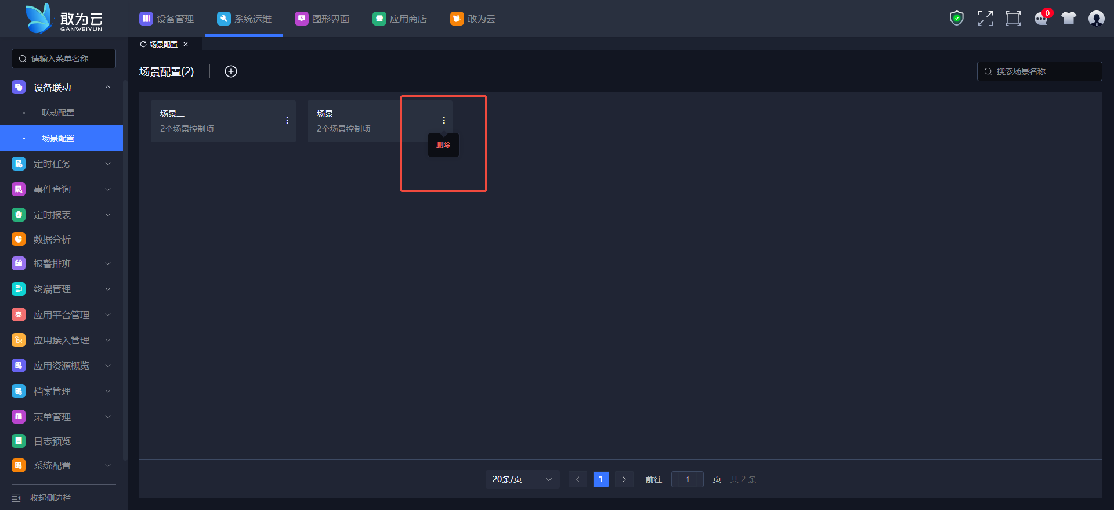Click the 应用接入管理 sidebar icon
This screenshot has width=1114, height=510.
coord(19,340)
